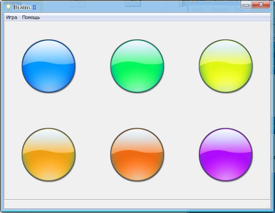
Task: Click empty space between blue and green balls
Action: [x=93, y=66]
